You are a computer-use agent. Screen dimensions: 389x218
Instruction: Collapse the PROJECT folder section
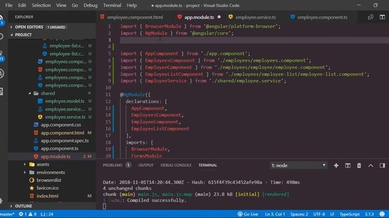tap(52, 35)
